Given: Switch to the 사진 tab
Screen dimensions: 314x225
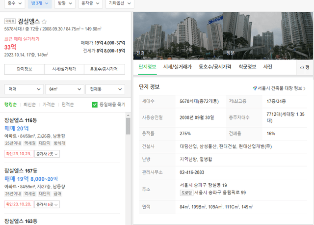Looking at the screenshot, I should click(x=268, y=67).
